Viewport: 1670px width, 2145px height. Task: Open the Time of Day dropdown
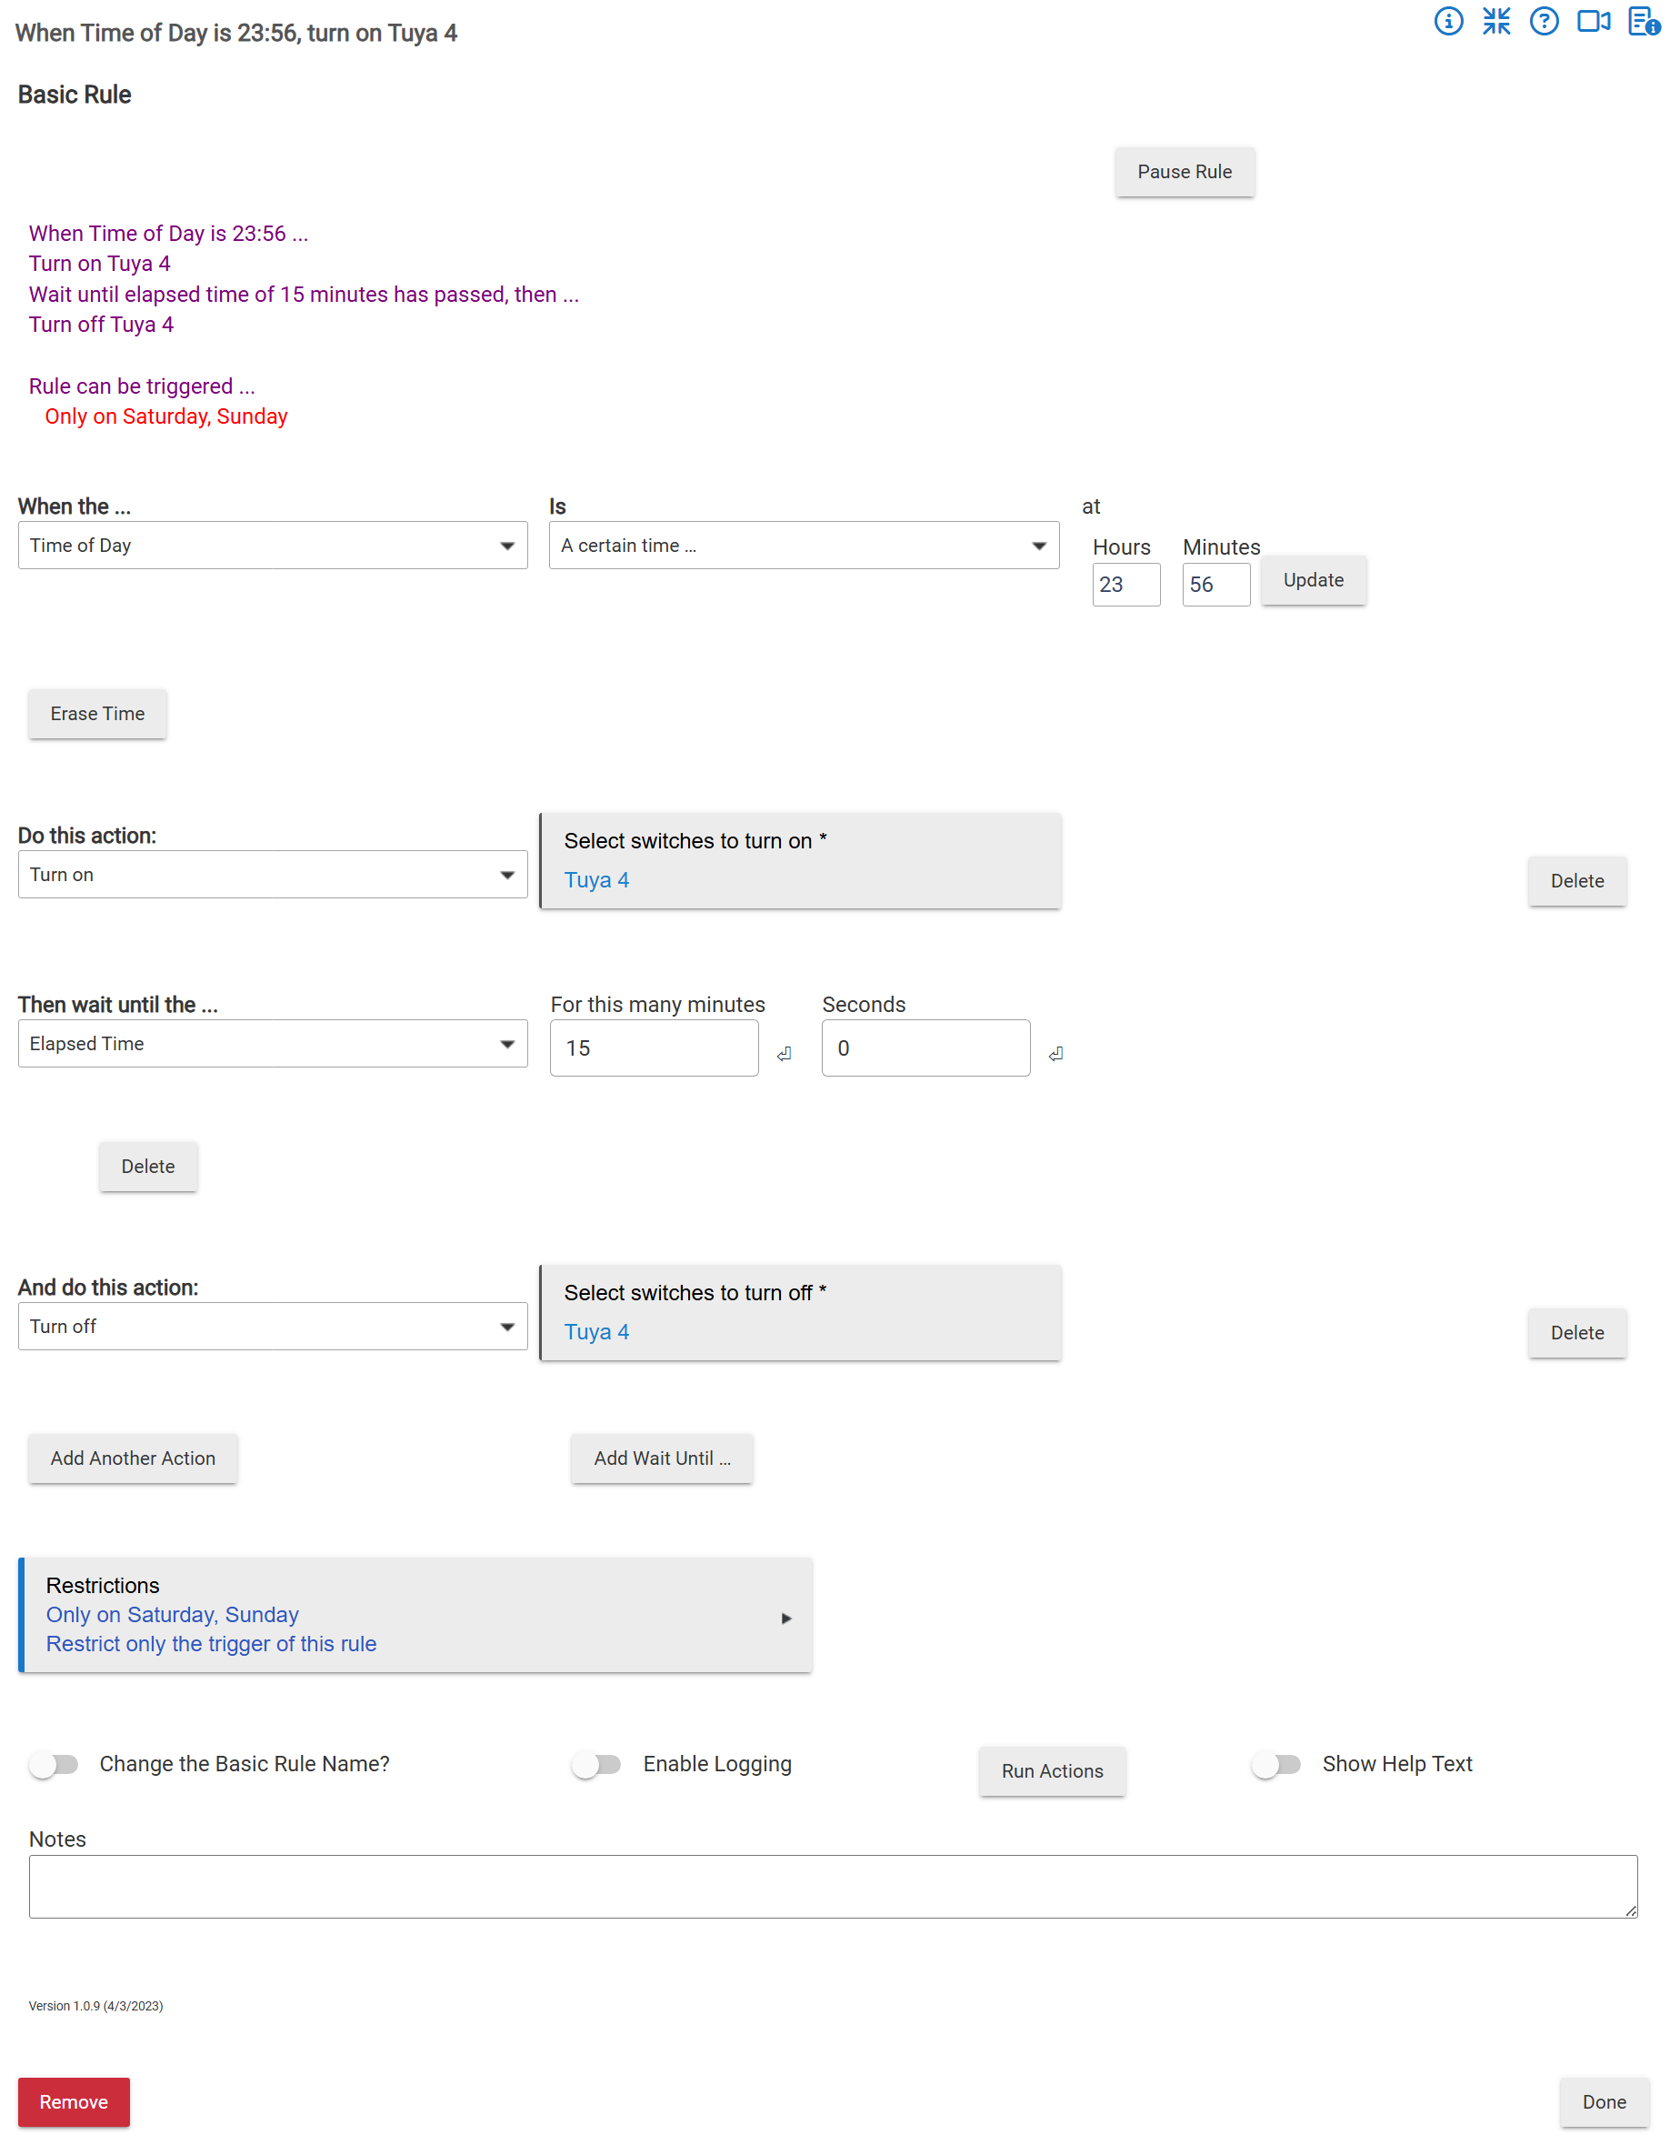273,545
